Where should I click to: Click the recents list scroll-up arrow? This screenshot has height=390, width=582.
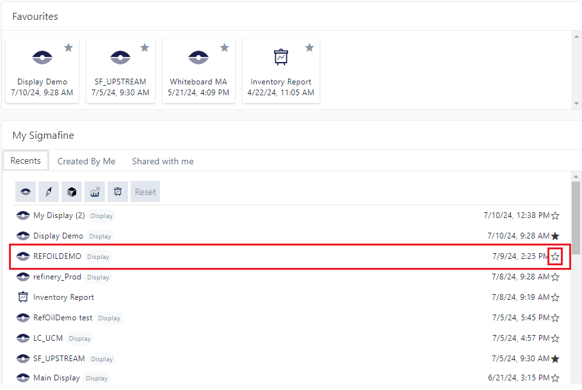576,176
